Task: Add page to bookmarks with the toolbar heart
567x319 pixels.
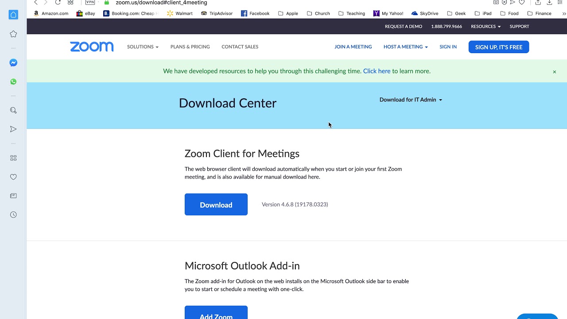Action: (x=522, y=2)
